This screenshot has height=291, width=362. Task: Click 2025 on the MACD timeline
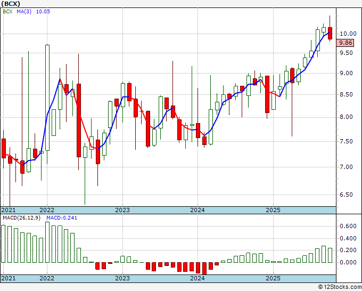click(273, 278)
